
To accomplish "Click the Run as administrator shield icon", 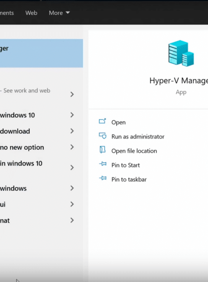I will point(103,136).
